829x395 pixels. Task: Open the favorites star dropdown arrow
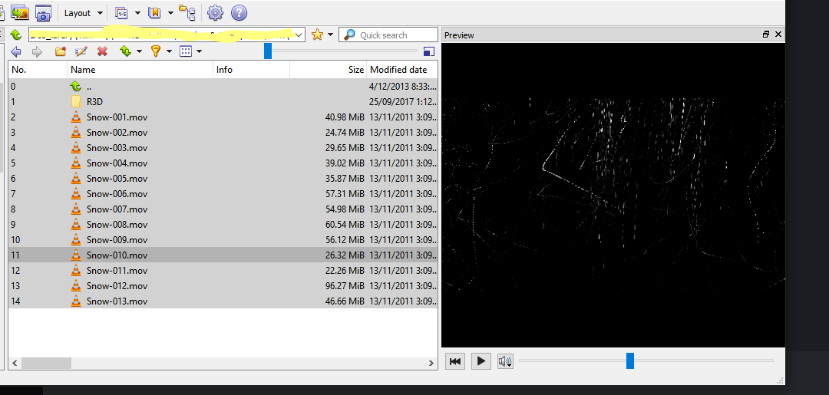pos(331,35)
